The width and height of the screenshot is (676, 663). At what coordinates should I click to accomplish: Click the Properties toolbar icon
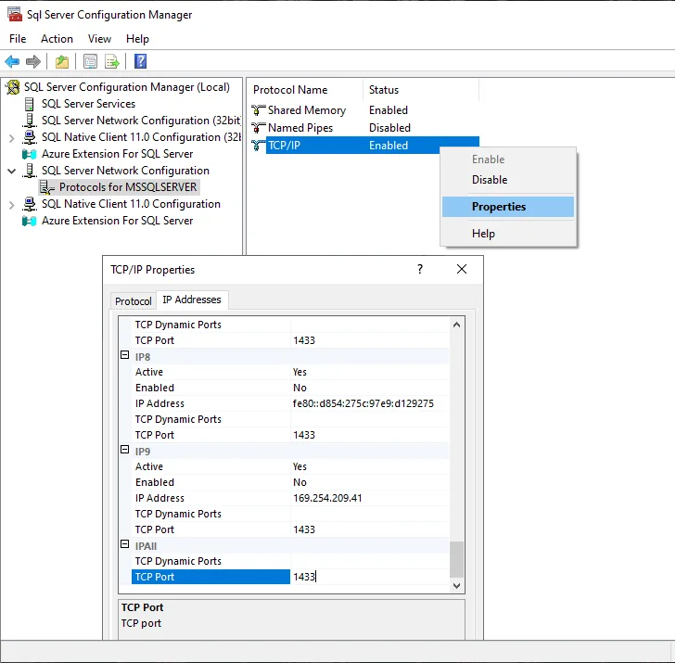coord(90,61)
